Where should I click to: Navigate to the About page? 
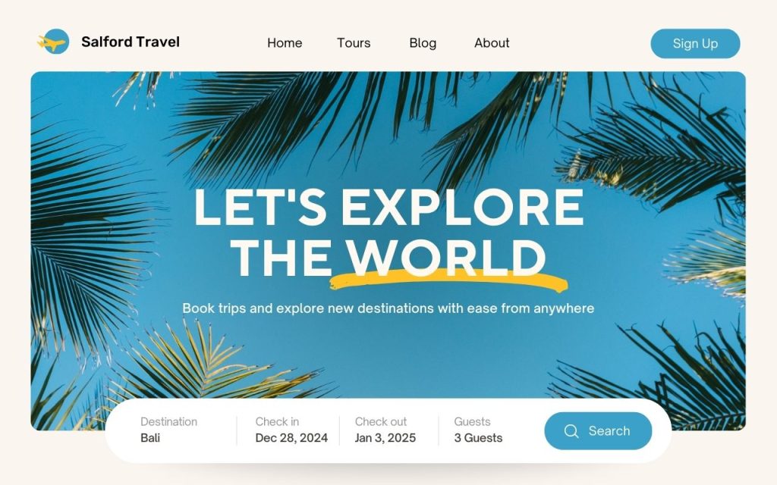point(492,43)
